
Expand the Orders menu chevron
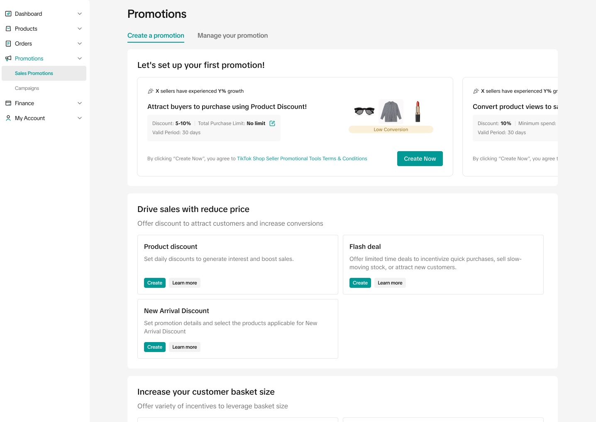point(80,43)
